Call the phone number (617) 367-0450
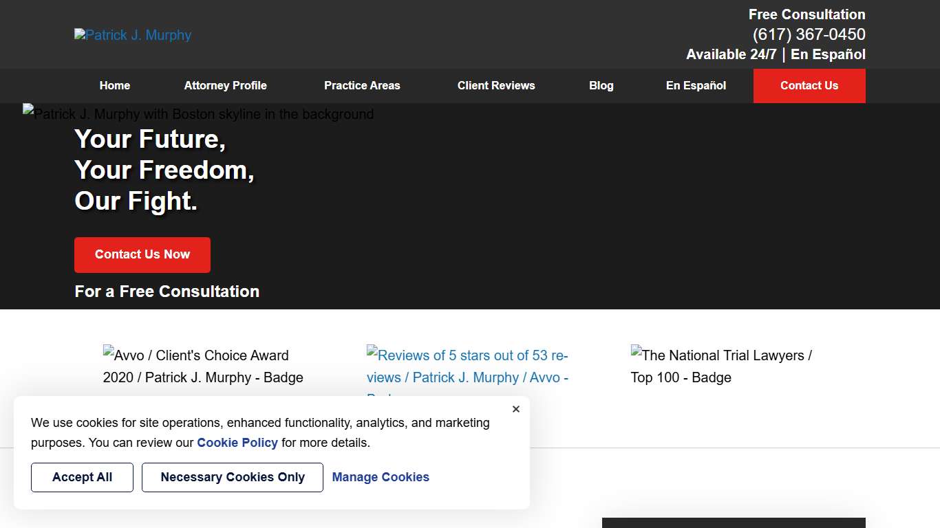Screen dimensions: 940x528 pos(809,34)
